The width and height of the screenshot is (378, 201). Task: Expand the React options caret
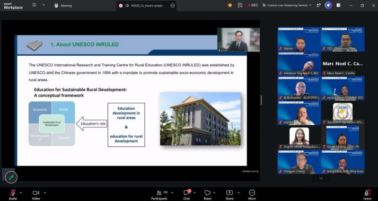214,193
